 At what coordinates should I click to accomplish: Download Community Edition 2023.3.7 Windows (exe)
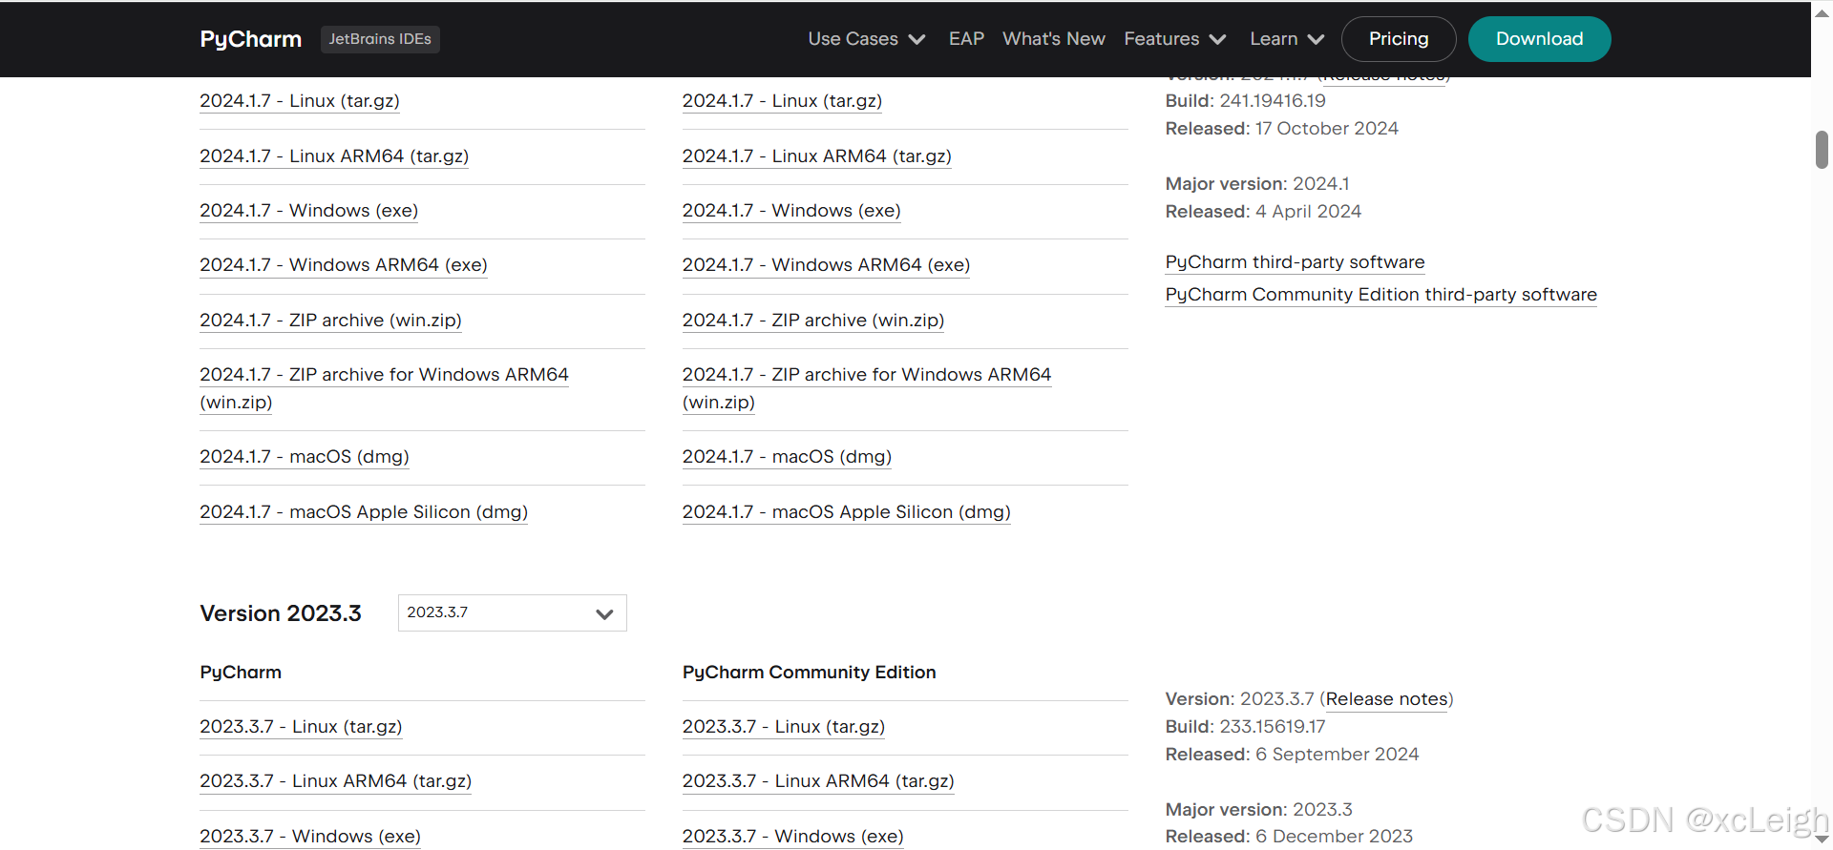pyautogui.click(x=793, y=837)
